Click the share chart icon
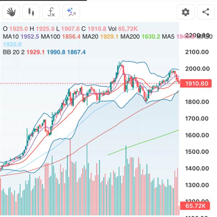Screen dimensions: 217x217 pyautogui.click(x=205, y=12)
